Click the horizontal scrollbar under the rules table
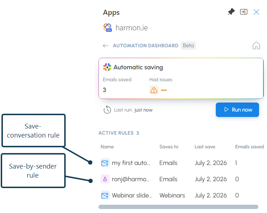 [178, 207]
